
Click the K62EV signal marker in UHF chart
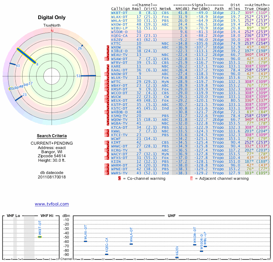point(177,257)
